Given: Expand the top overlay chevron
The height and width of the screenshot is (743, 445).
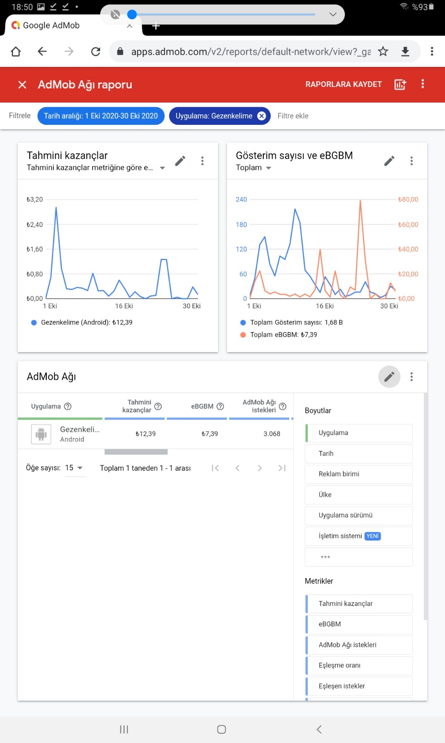Looking at the screenshot, I should point(333,14).
